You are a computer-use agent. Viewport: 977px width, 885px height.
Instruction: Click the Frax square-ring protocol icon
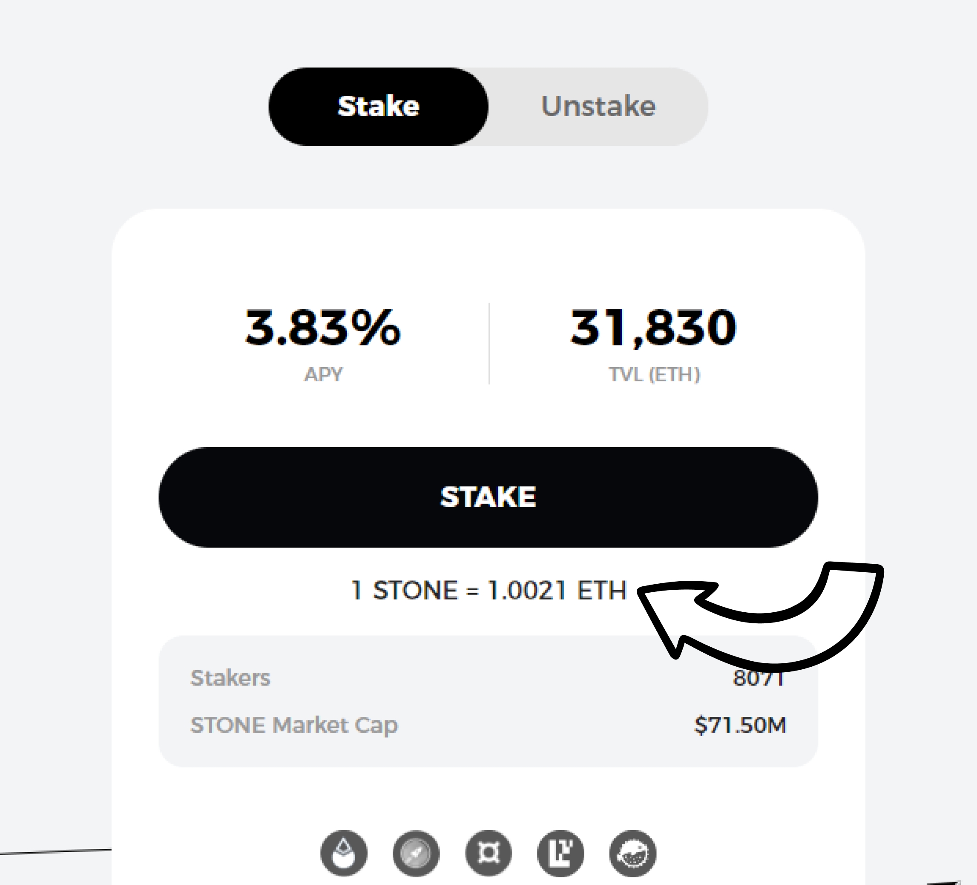(x=488, y=854)
